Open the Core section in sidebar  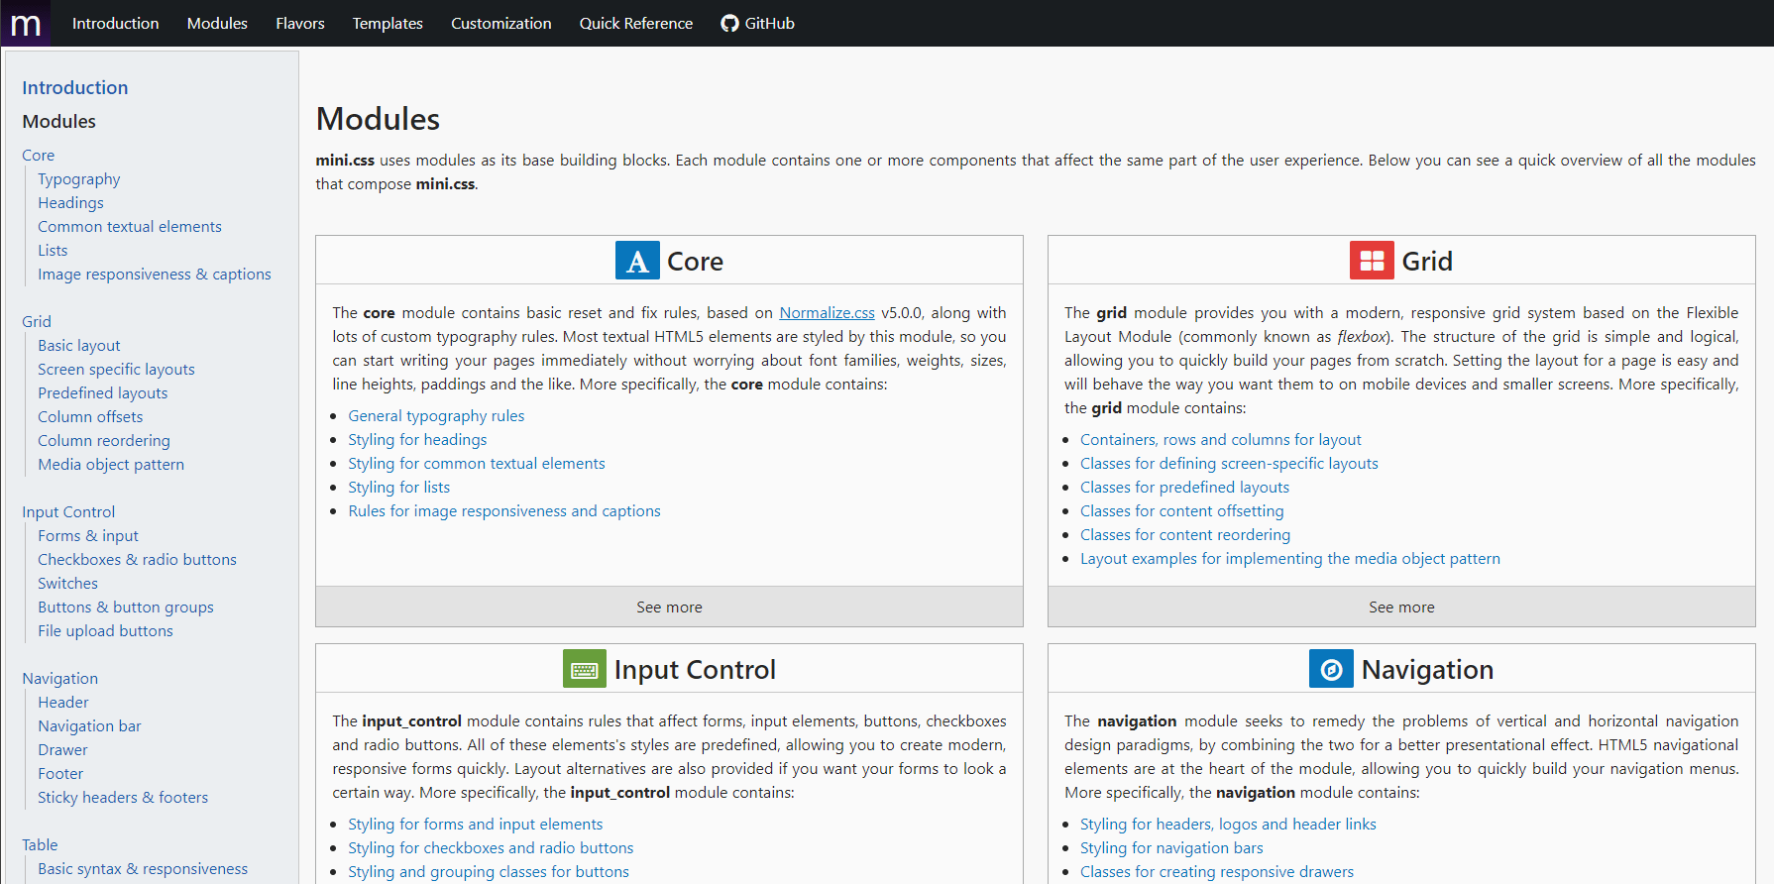[39, 156]
